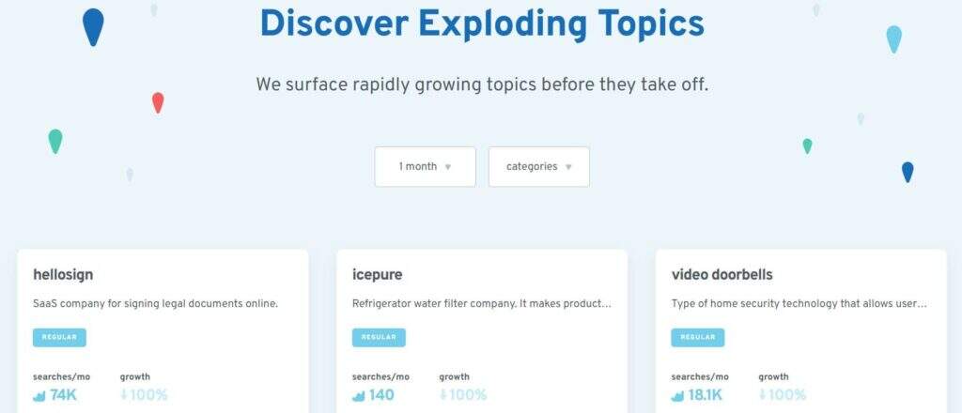This screenshot has height=413, width=962.
Task: Click the REGULAR badge on video doorbells
Action: (698, 337)
